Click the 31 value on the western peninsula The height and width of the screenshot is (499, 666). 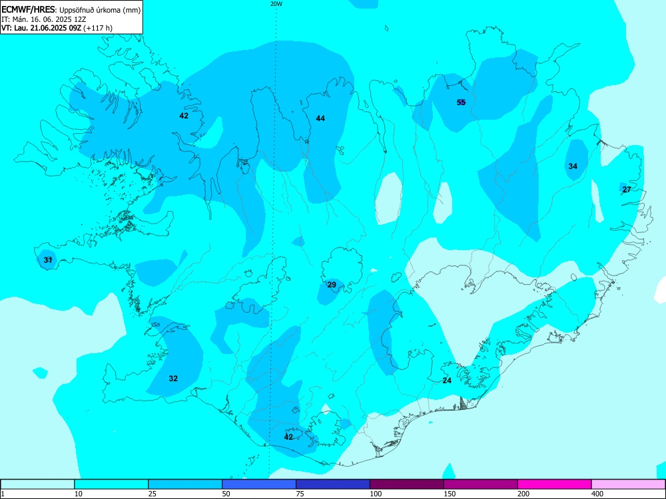48,259
